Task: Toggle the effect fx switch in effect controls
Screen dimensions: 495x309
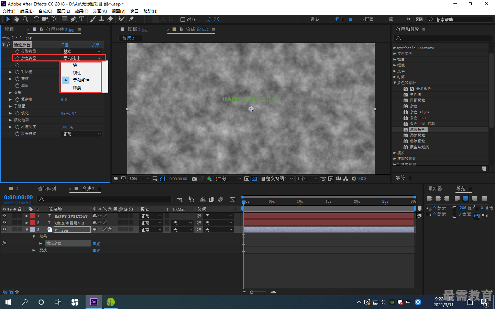Action: pos(9,45)
